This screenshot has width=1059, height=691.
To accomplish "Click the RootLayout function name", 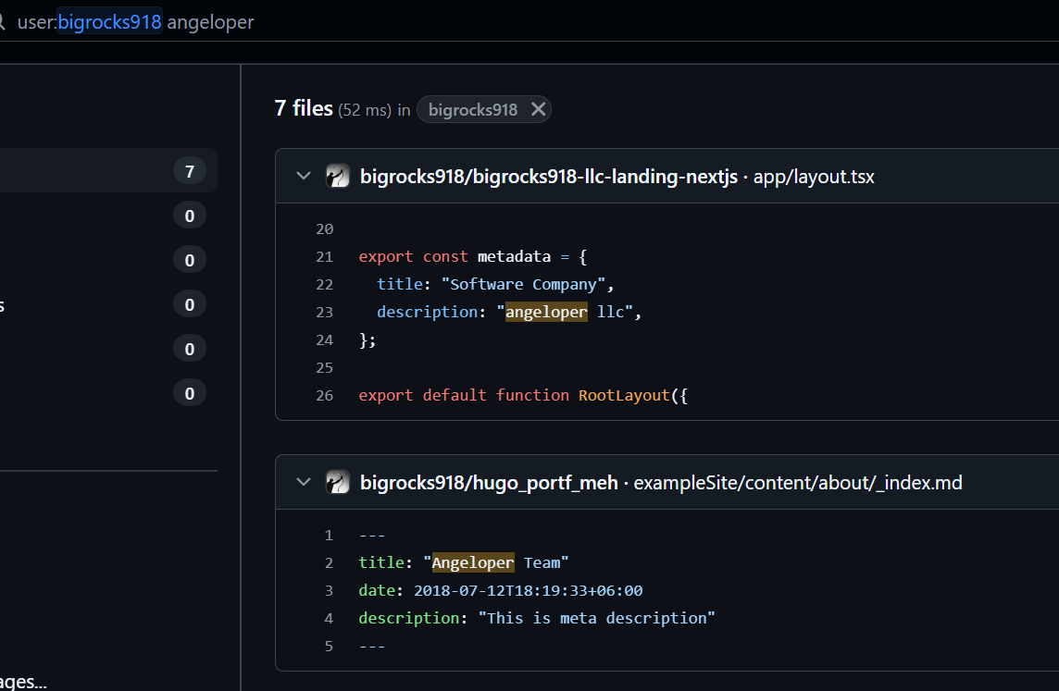I will coord(624,395).
